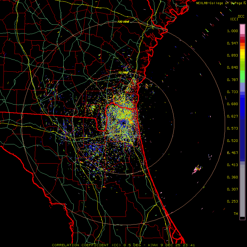Click the [CC] legend unit label
The width and height of the screenshot is (247, 247).
point(234,19)
